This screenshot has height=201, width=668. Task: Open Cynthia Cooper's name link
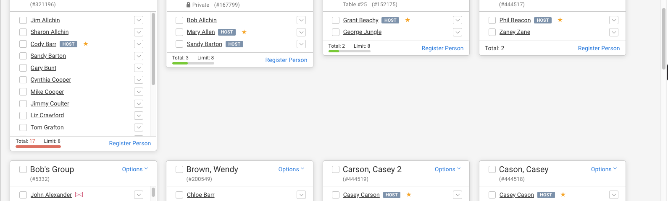click(51, 80)
